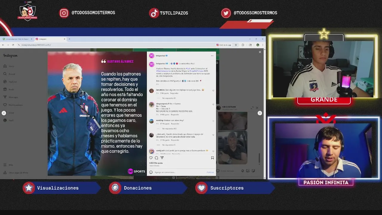Like mwkl0vp's comment
The width and height of the screenshot is (382, 215).
pos(213,121)
